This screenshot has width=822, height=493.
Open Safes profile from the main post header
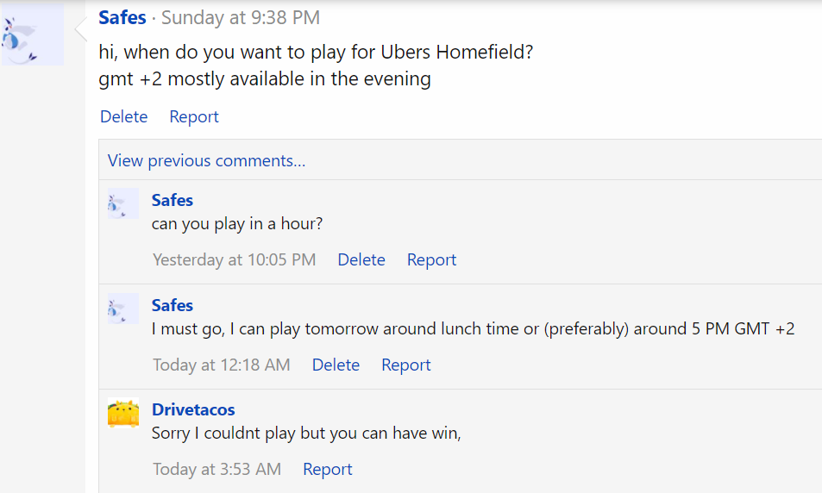tap(122, 17)
